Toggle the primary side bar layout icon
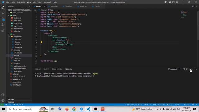Screen dimensions: 199x112 click(x=166, y=2)
